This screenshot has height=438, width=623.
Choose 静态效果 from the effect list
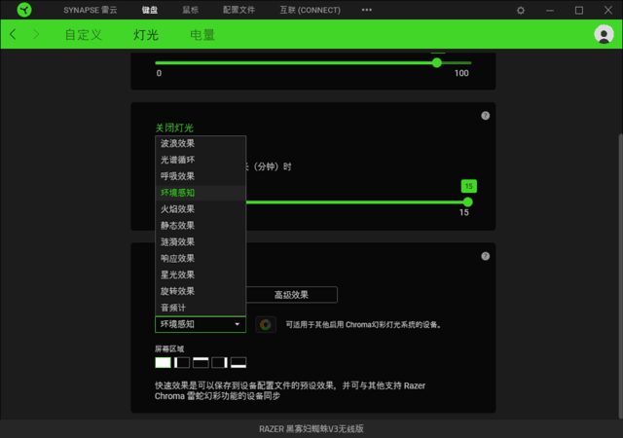pos(201,226)
